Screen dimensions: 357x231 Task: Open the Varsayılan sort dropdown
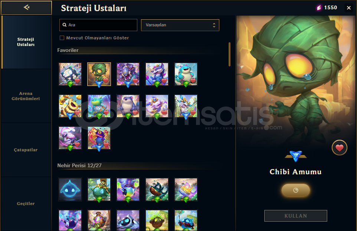(x=180, y=25)
